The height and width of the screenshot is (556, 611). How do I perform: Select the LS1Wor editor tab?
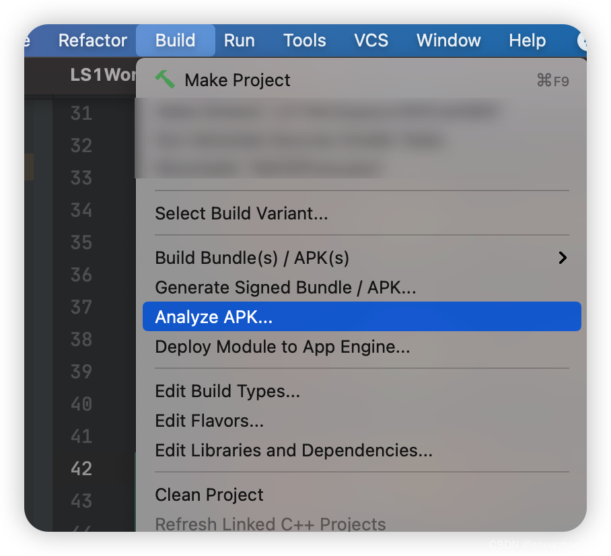pos(103,75)
